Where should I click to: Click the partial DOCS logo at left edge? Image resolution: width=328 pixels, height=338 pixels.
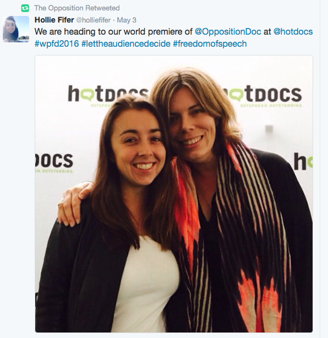(x=54, y=161)
